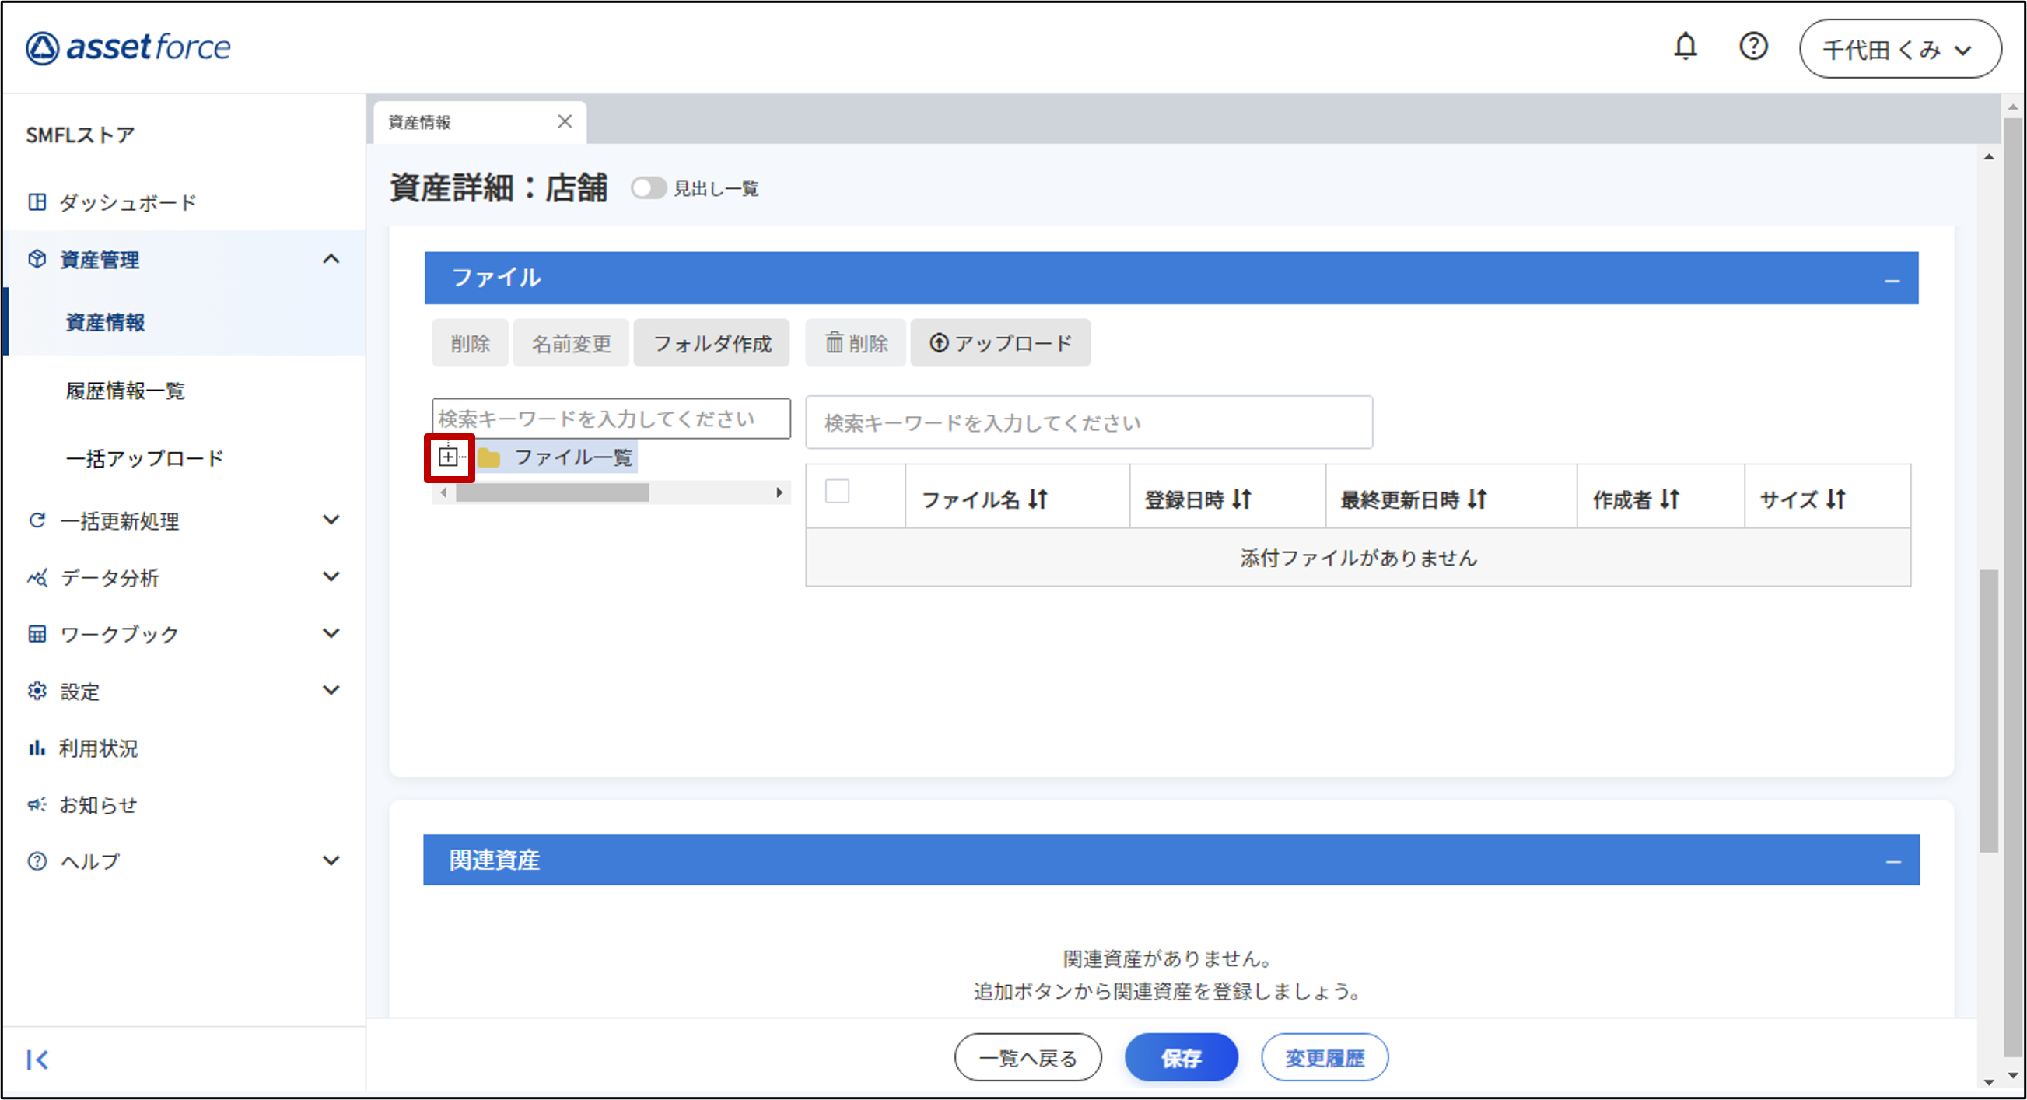The height and width of the screenshot is (1100, 2027).
Task: Click the folder tree horizontal scrollbar thumb
Action: tap(552, 492)
